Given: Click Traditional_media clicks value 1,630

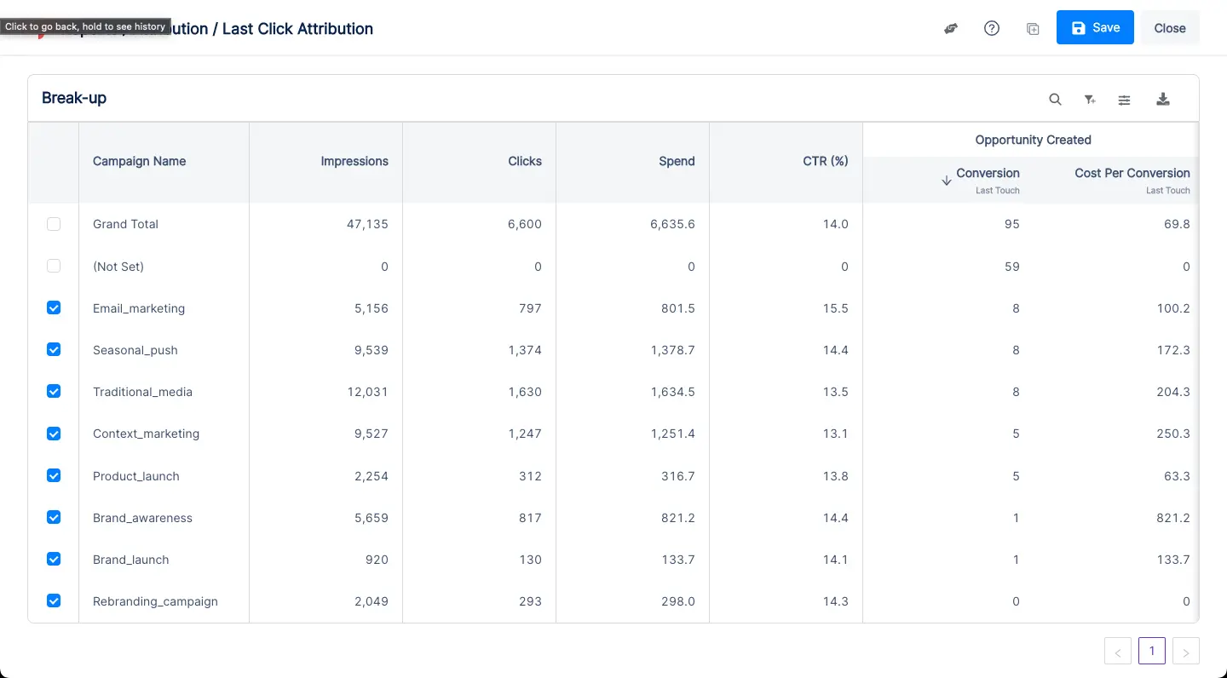Looking at the screenshot, I should pyautogui.click(x=525, y=392).
